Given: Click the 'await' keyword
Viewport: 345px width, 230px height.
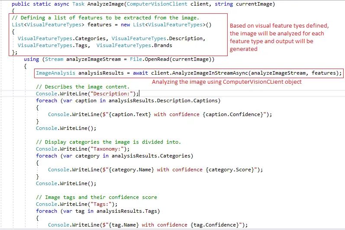Looking at the screenshot, I should [140, 73].
